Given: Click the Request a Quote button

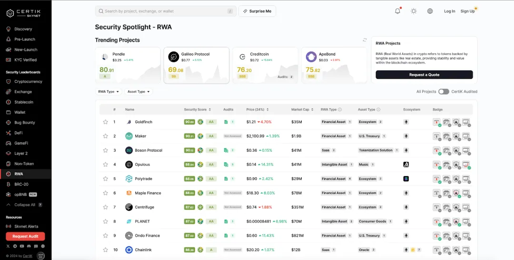Looking at the screenshot, I should (x=424, y=75).
